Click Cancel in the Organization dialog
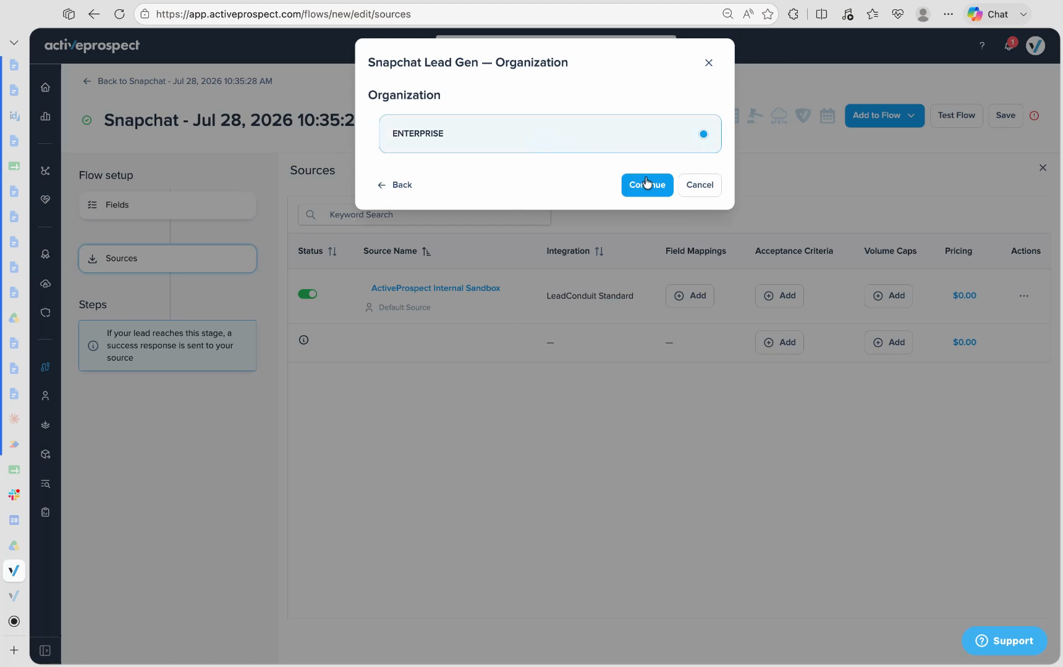1063x667 pixels. 700,185
